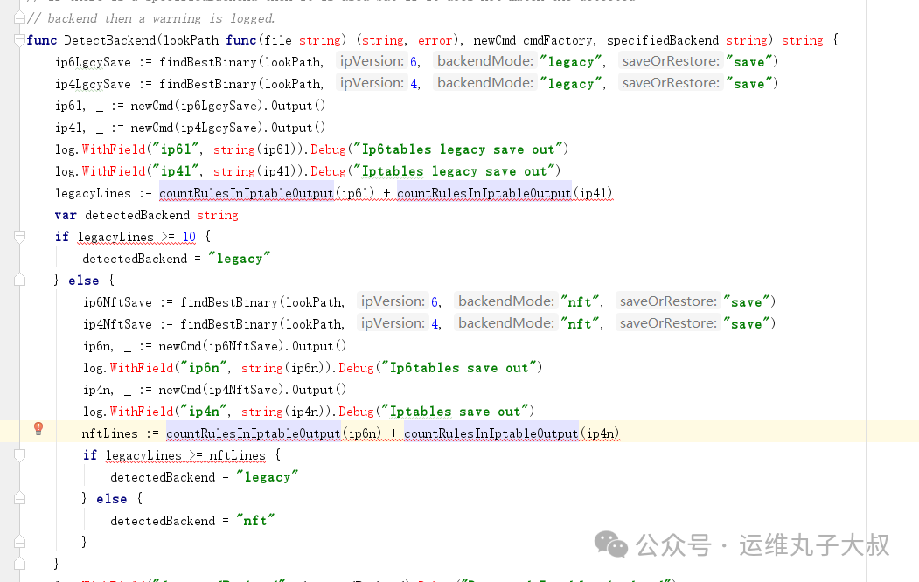Collapse the 'if legacyLines >= 10' block
Screen dimensions: 919x582
(x=19, y=237)
